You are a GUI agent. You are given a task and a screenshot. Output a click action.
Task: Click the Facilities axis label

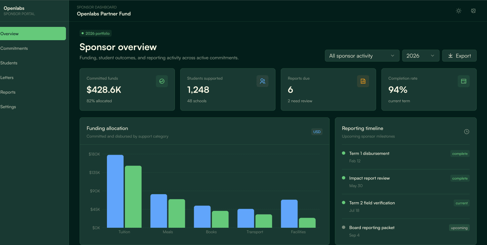click(298, 232)
